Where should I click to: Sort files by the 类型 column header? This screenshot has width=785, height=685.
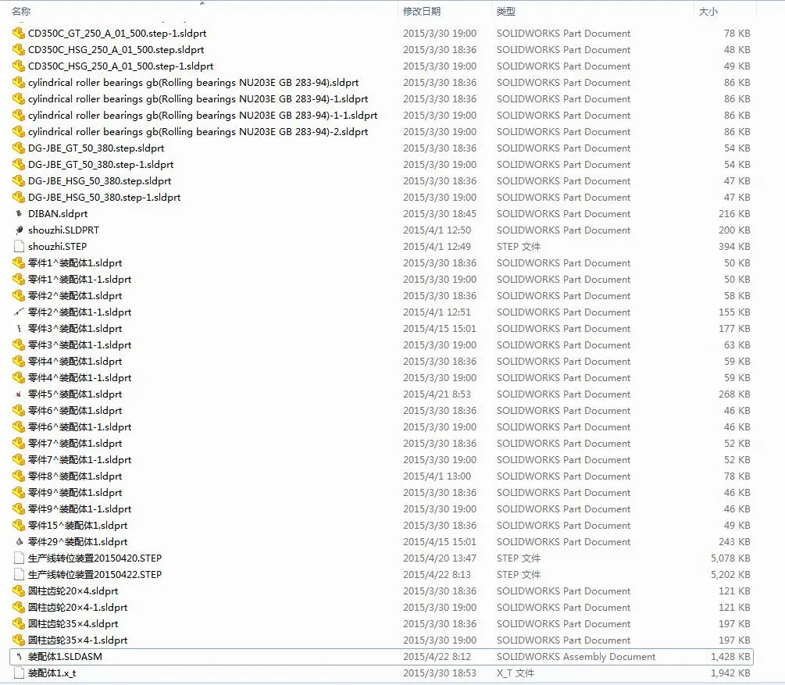505,11
